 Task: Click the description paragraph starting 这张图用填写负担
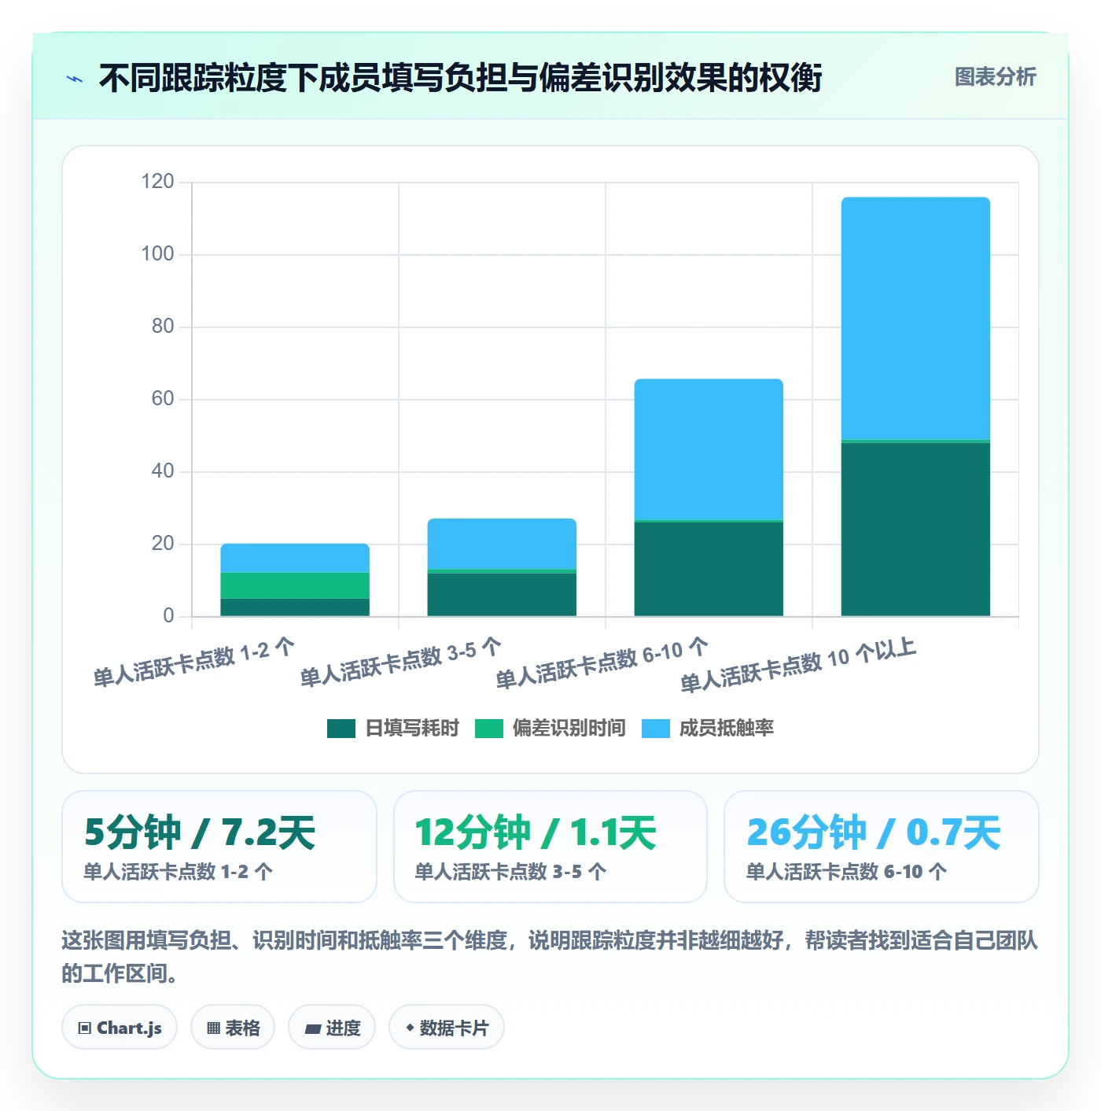(x=550, y=957)
